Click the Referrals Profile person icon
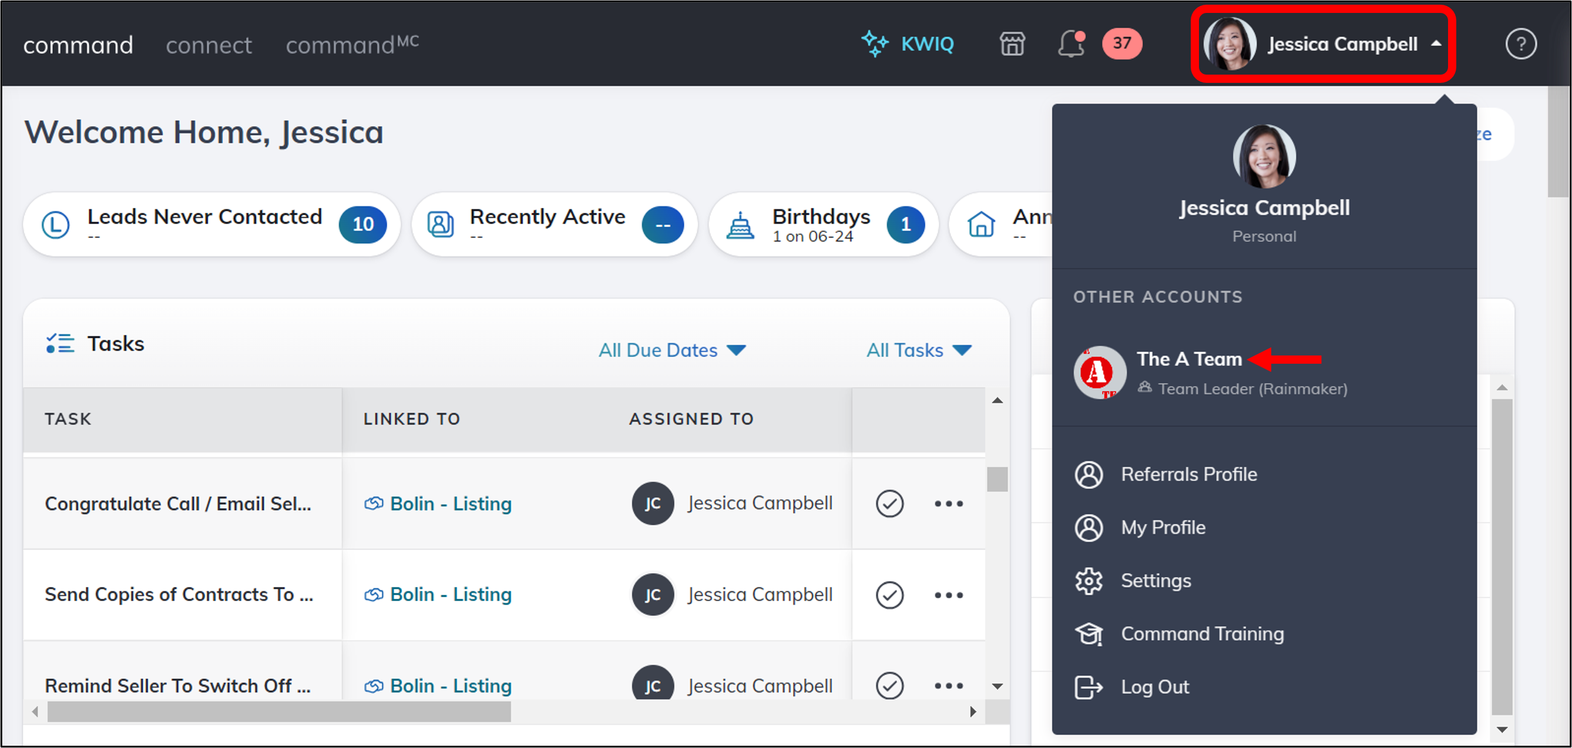Viewport: 1572px width, 748px height. coord(1089,474)
